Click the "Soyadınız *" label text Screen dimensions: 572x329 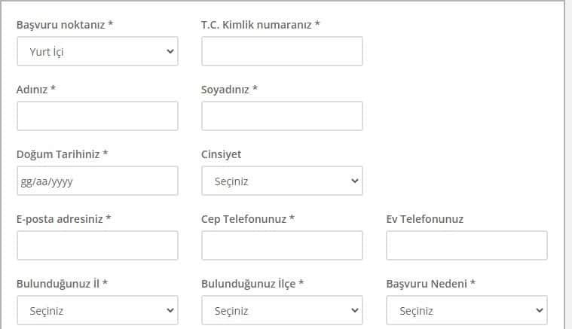pos(230,90)
